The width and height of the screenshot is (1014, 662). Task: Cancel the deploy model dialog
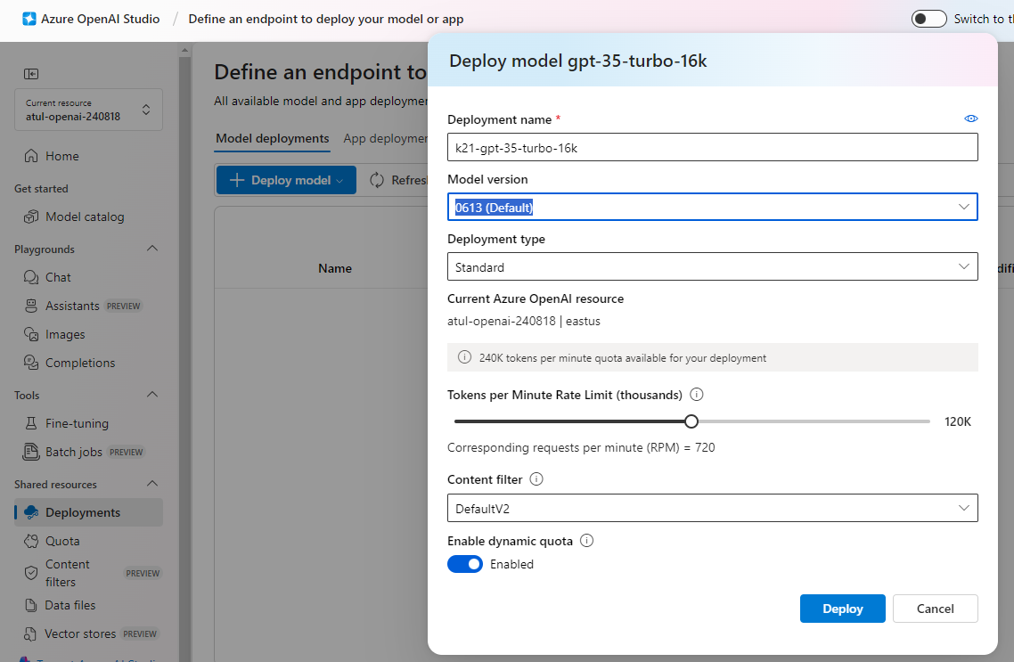(935, 609)
